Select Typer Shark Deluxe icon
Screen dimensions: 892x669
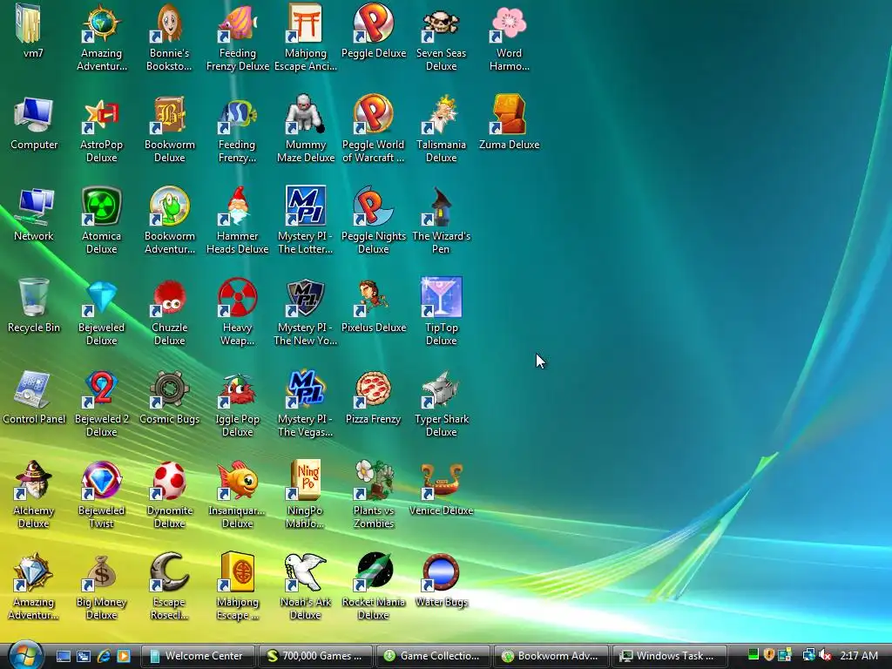coord(441,389)
